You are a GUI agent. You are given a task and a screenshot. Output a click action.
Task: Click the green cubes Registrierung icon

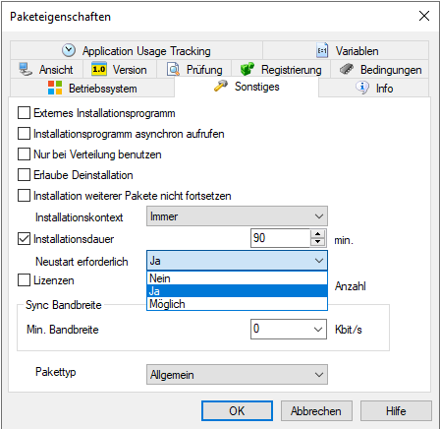click(247, 69)
